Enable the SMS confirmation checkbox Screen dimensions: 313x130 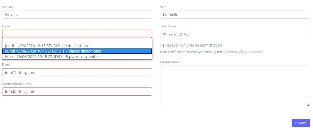pyautogui.click(x=162, y=45)
